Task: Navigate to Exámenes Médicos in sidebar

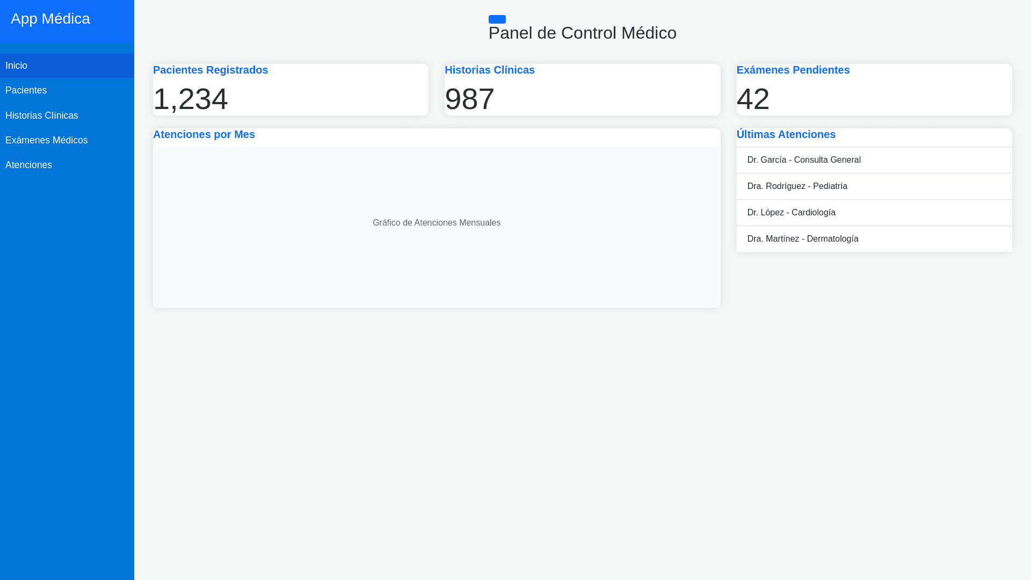Action: click(x=46, y=140)
